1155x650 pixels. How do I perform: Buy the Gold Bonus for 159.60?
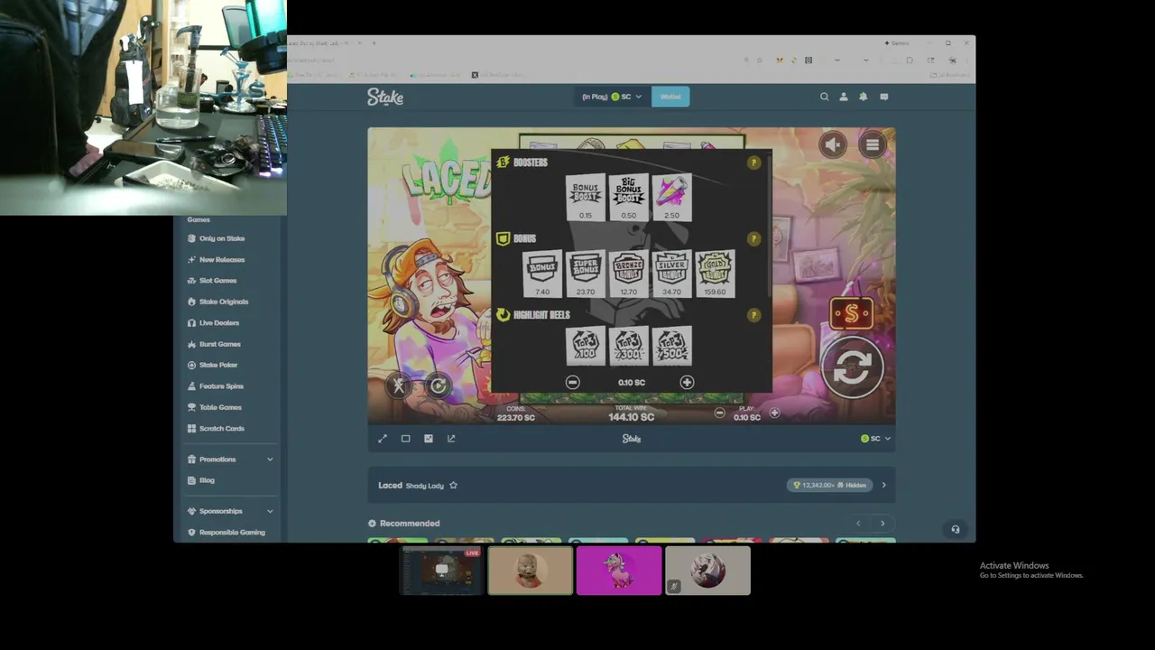715,274
